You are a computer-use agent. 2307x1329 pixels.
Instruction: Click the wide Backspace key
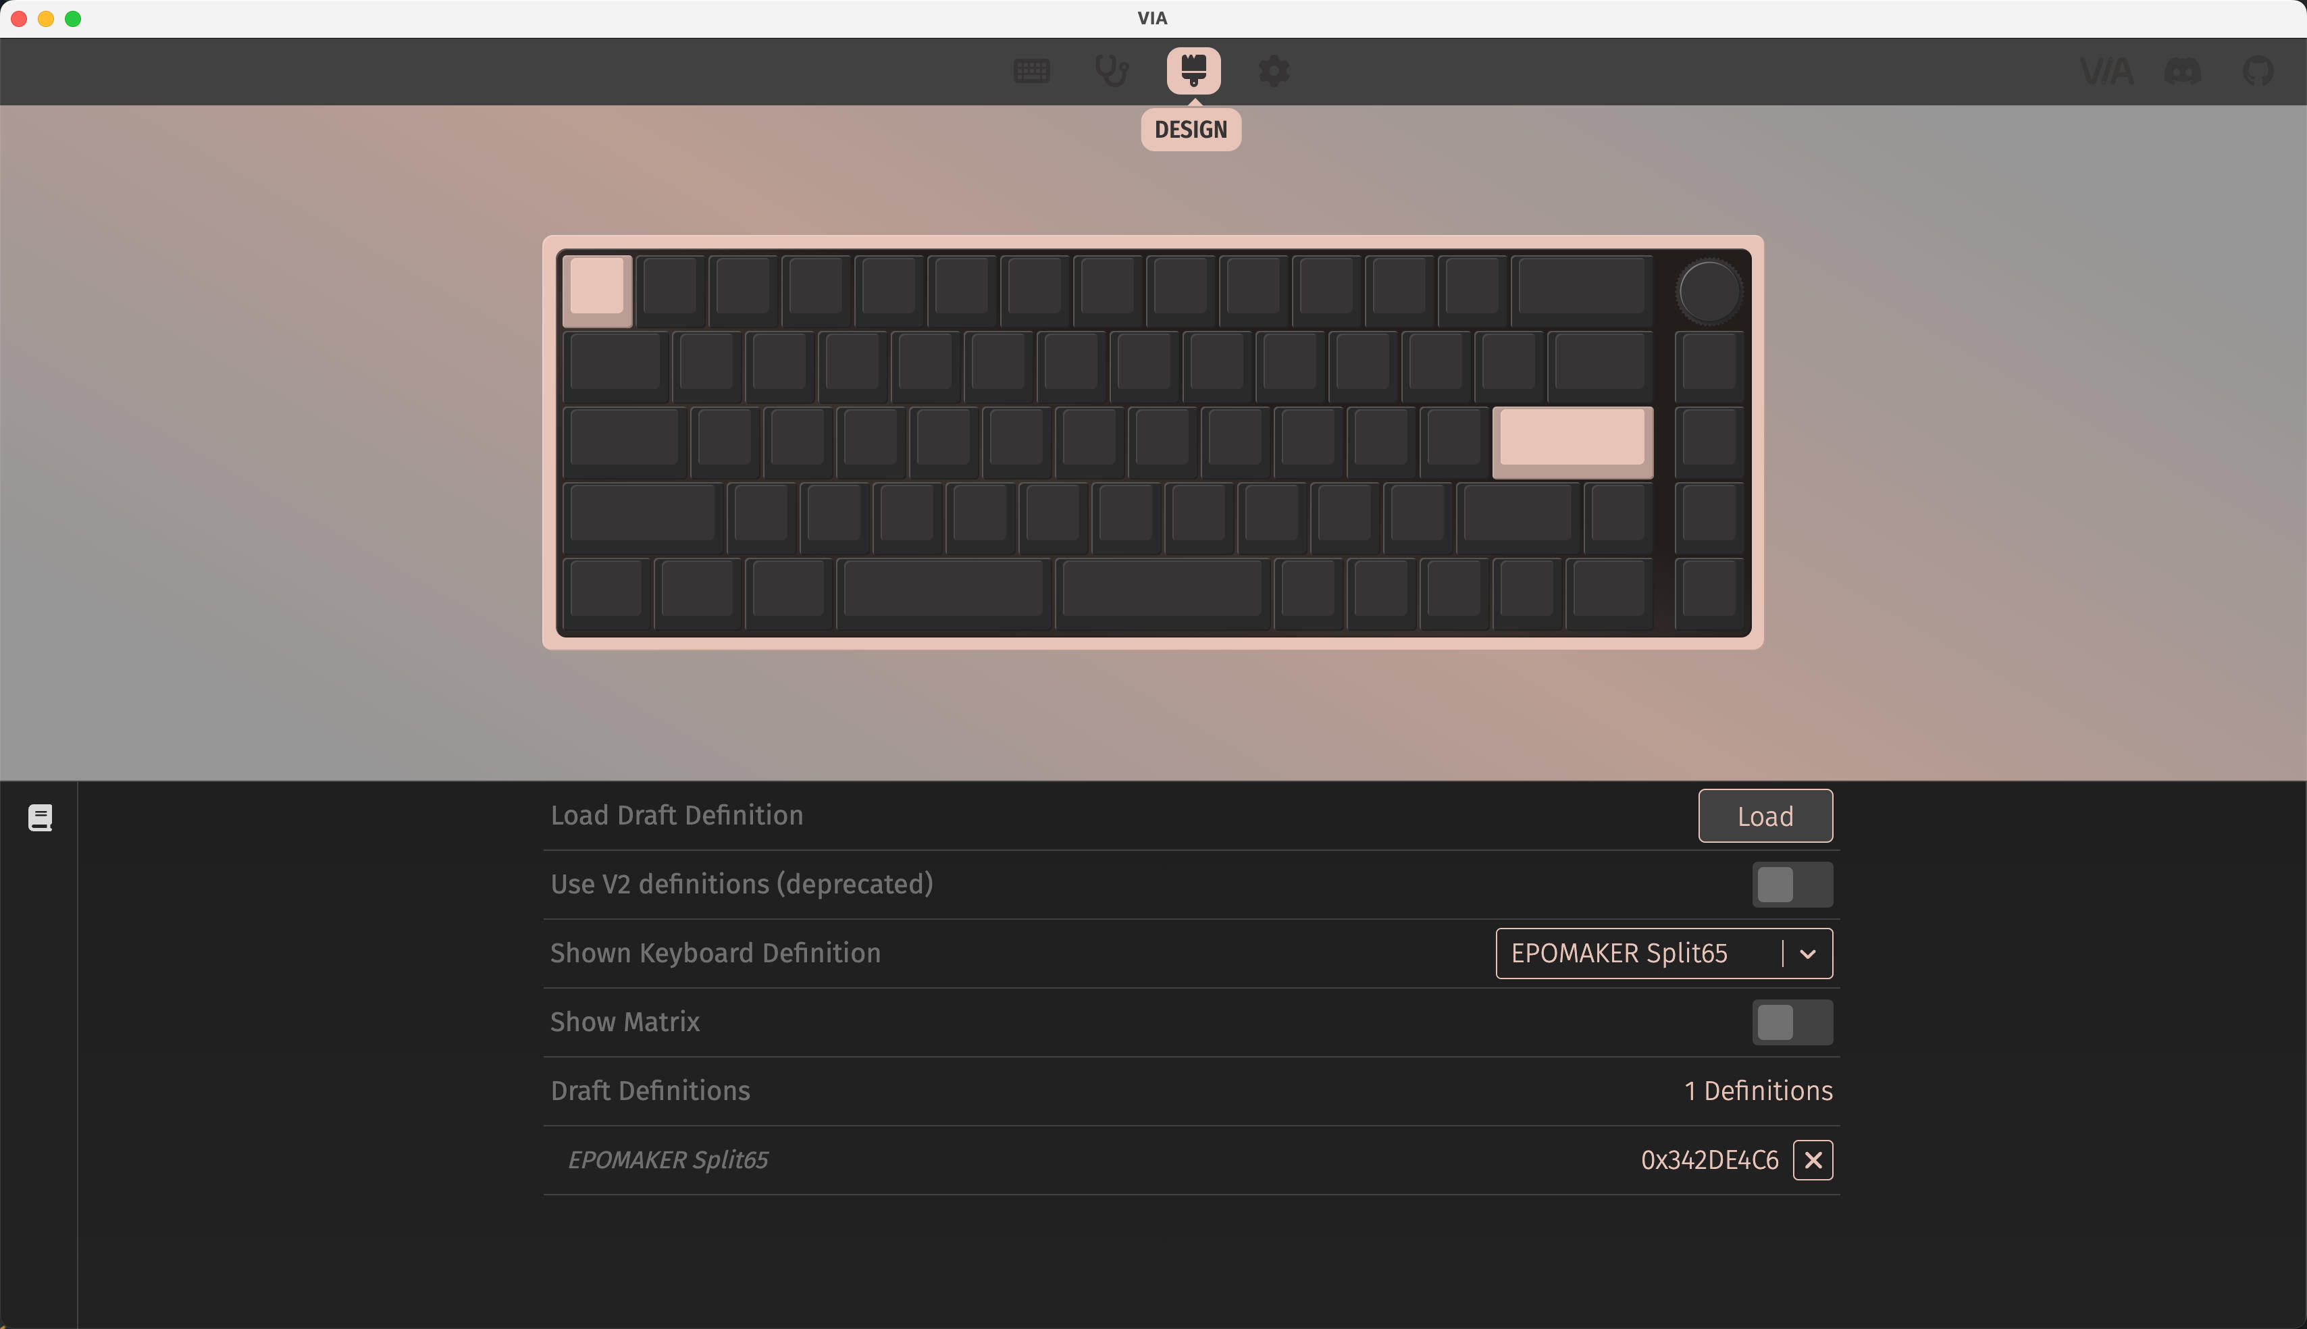tap(1582, 289)
